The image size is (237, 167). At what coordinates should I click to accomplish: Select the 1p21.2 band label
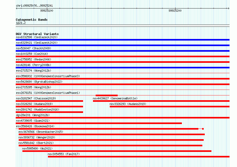(x=21, y=23)
